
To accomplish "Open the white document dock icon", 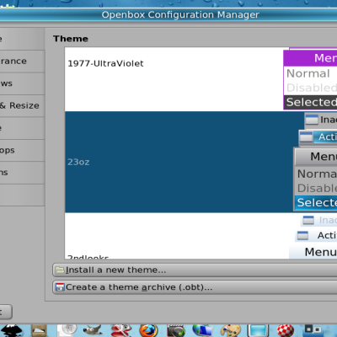I will click(67, 330).
